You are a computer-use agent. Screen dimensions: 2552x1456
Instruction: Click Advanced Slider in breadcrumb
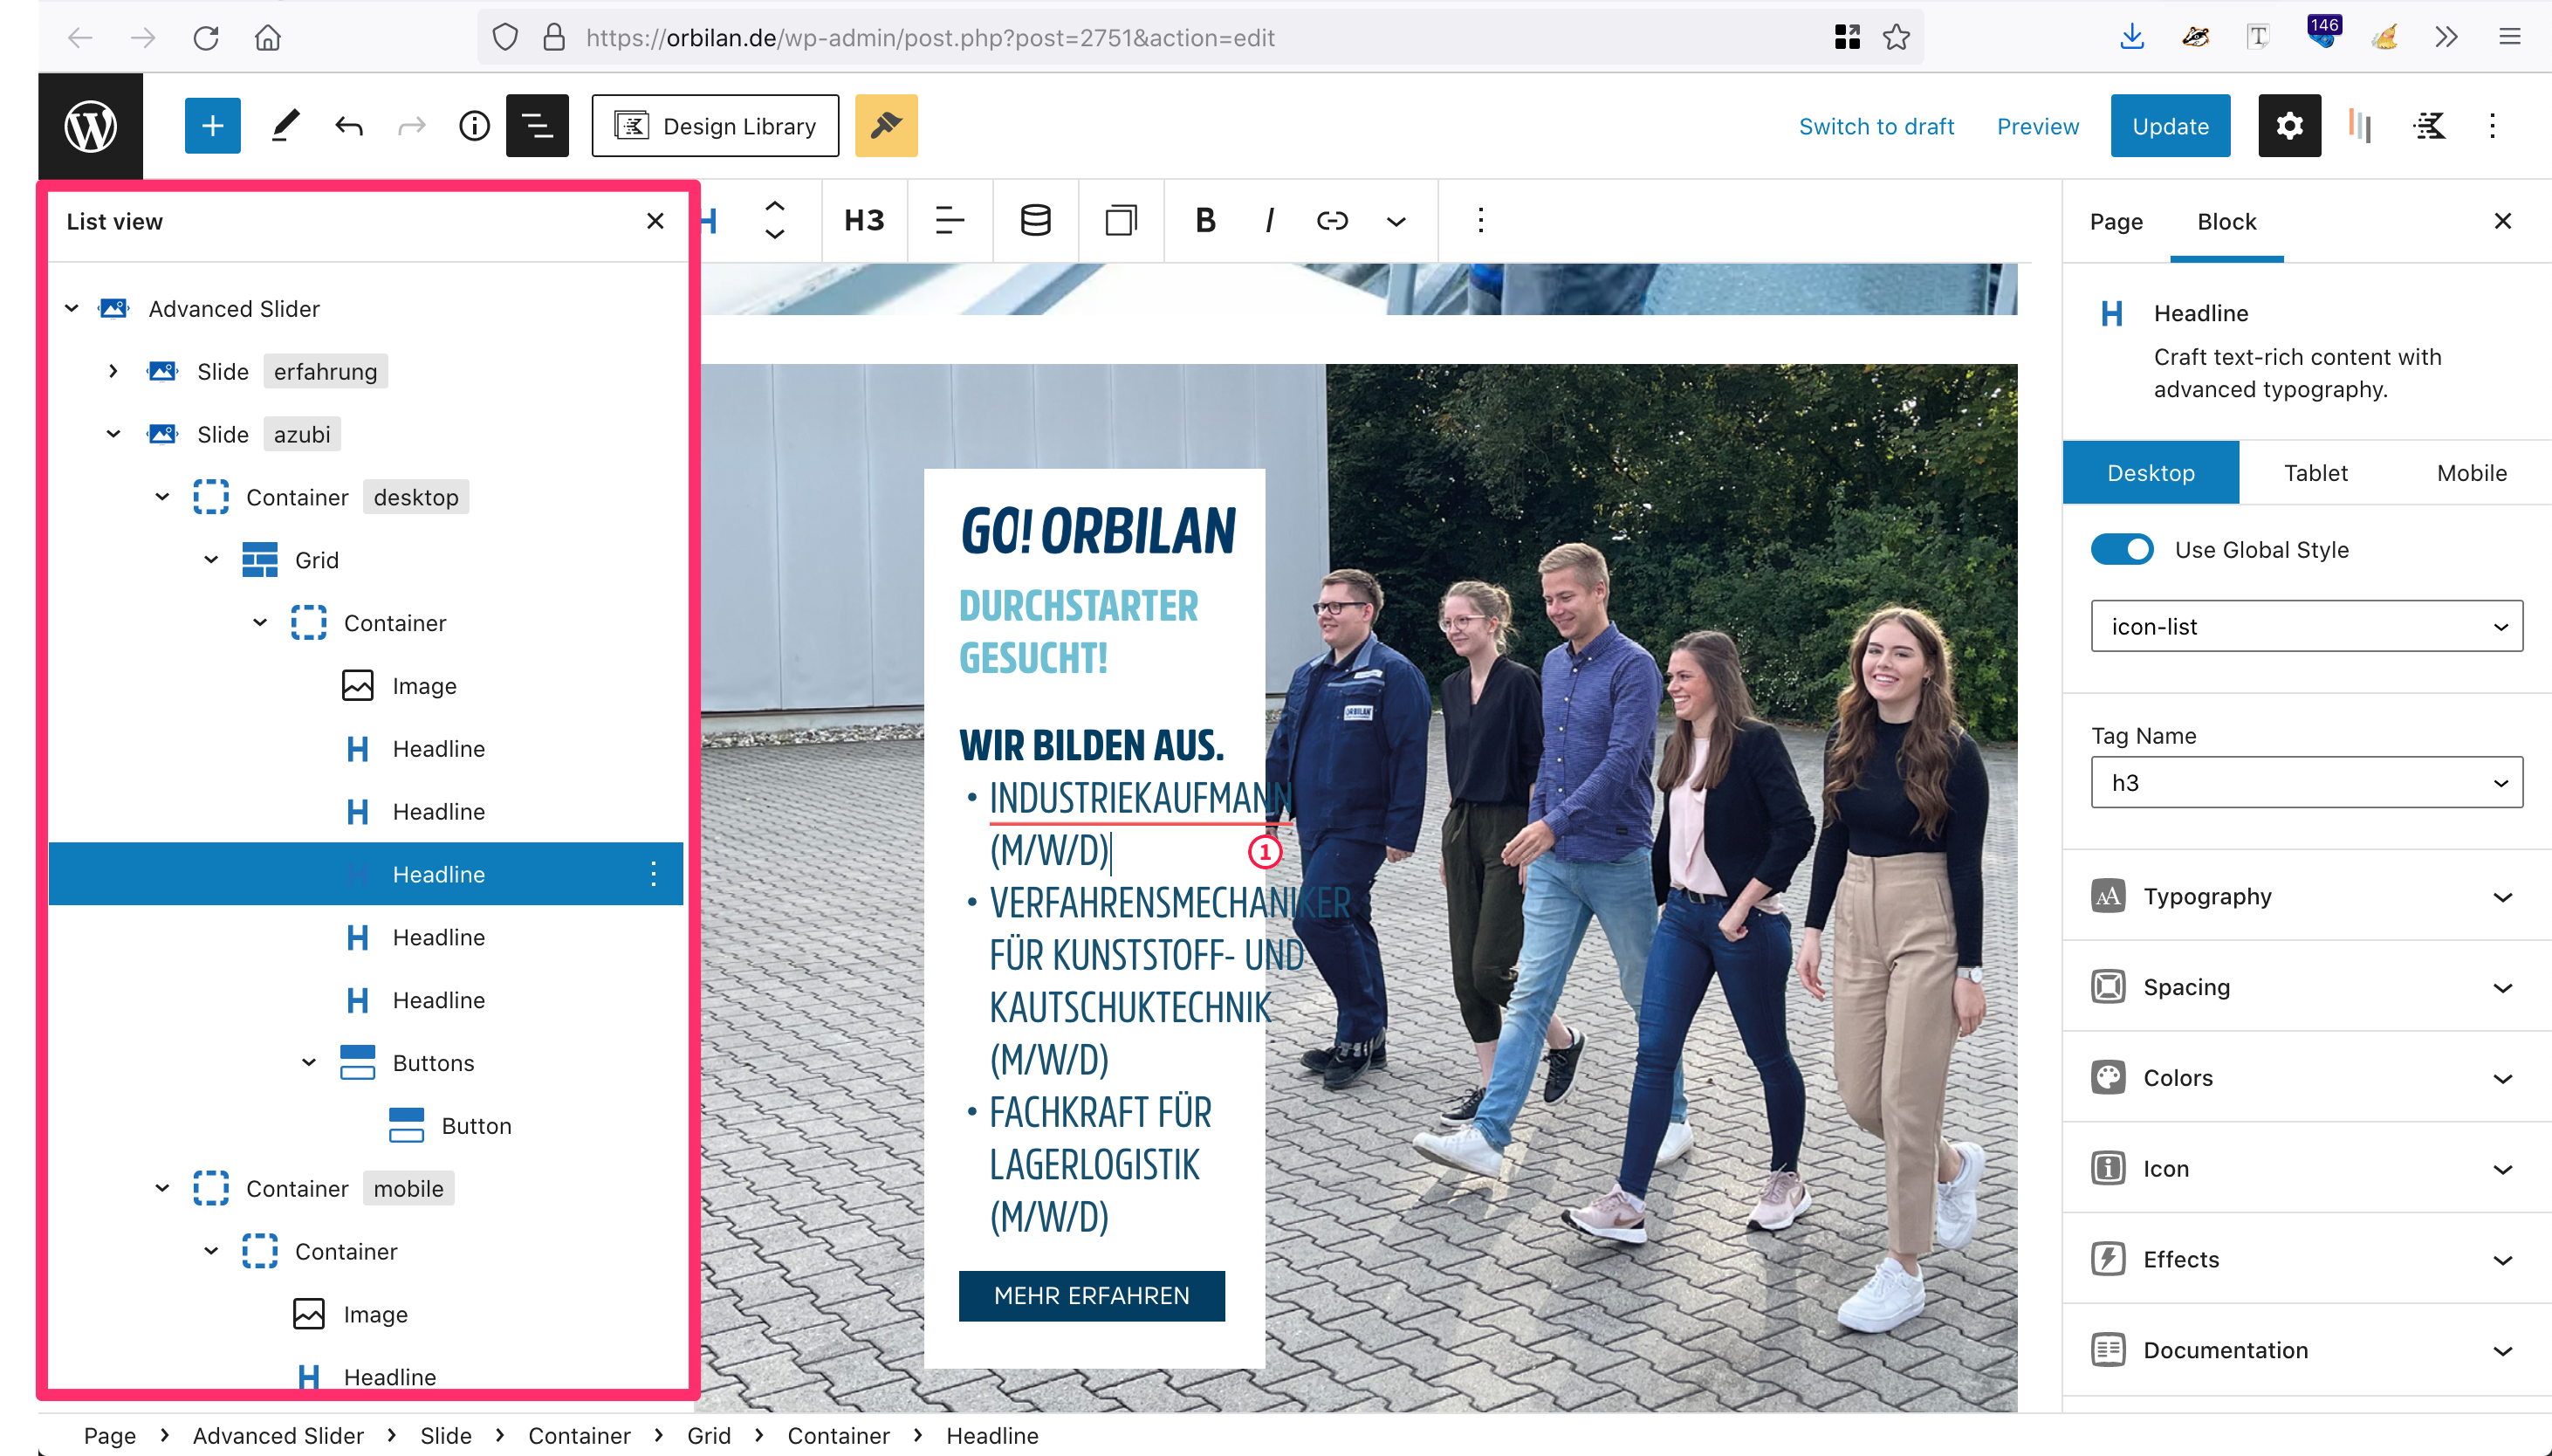(x=278, y=1436)
